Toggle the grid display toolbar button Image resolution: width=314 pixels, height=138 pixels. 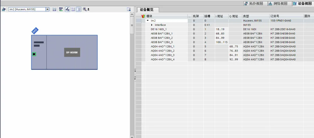73,9
